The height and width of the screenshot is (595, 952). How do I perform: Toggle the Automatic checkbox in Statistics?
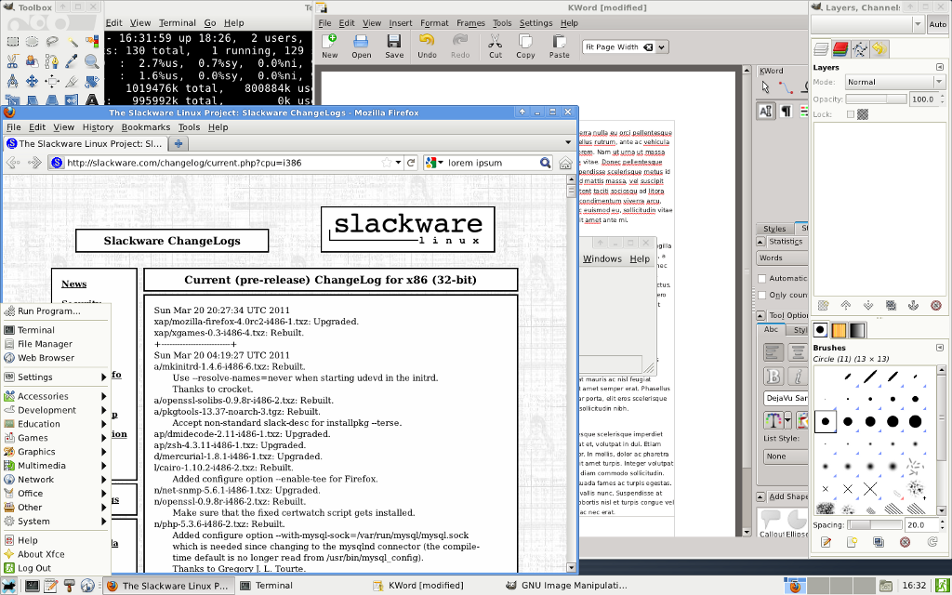(762, 278)
